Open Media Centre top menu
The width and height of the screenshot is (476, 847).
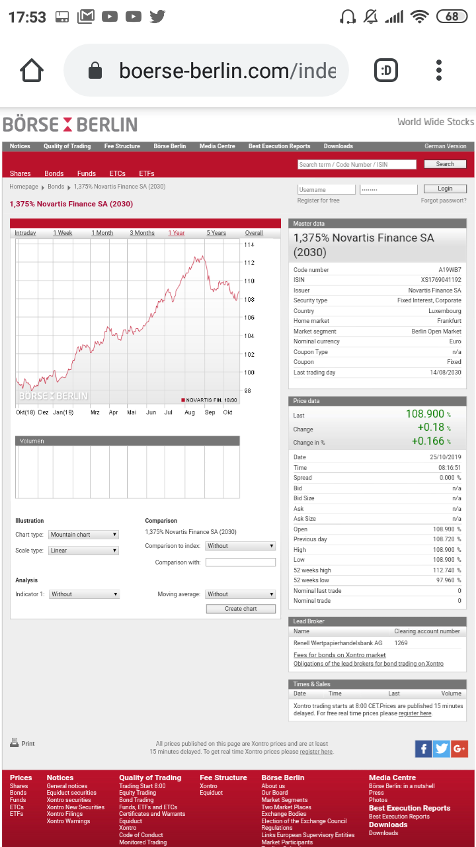218,146
